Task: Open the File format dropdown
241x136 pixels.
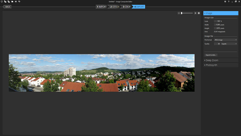Action: pos(225,40)
